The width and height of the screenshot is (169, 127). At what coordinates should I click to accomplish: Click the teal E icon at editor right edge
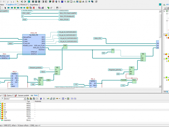tap(160, 4)
